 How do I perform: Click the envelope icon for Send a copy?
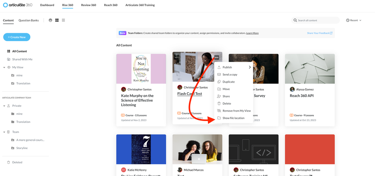pos(219,74)
